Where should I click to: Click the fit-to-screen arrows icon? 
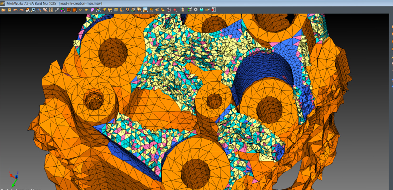click(x=50, y=9)
